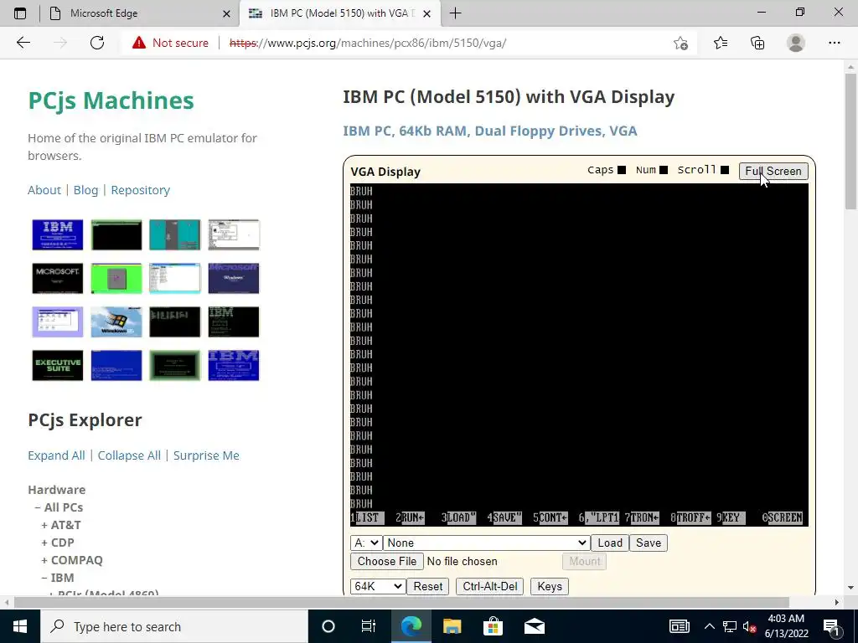
Task: Open the Collections panel
Action: pos(757,43)
